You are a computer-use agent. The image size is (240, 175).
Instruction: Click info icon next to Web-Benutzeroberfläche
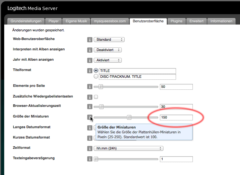(x=90, y=40)
